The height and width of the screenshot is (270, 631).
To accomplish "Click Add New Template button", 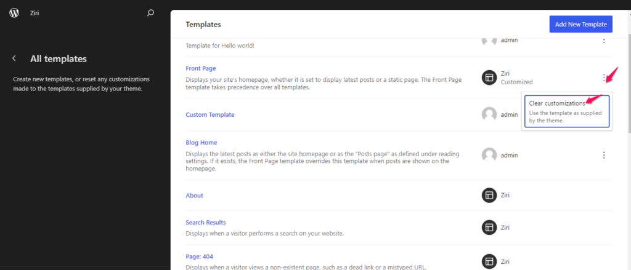I will pyautogui.click(x=580, y=24).
